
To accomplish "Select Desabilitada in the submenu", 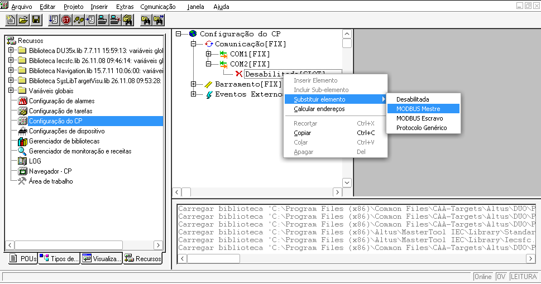I will 423,99.
